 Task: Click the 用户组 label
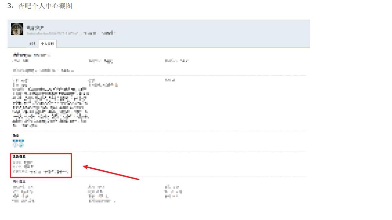click(17, 167)
